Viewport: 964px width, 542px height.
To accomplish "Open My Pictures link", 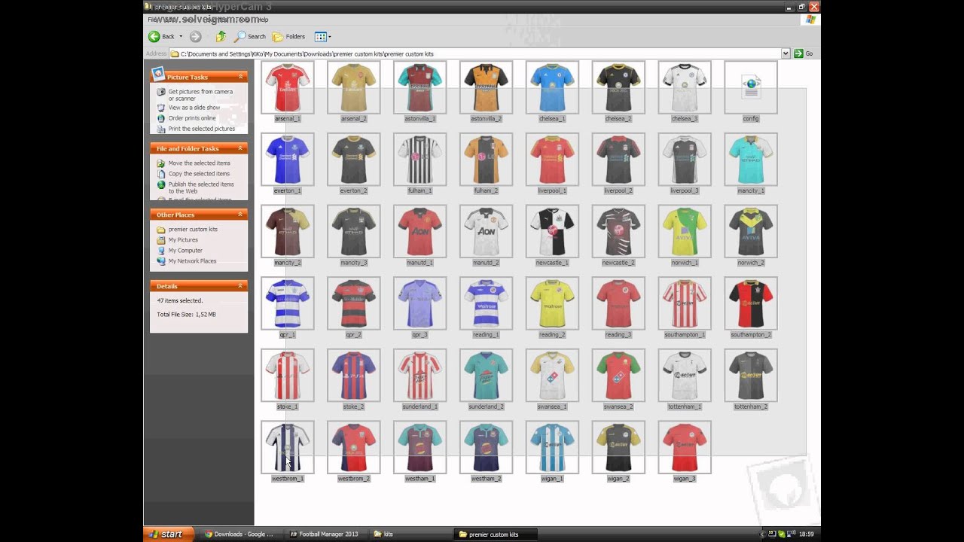I will click(x=183, y=240).
